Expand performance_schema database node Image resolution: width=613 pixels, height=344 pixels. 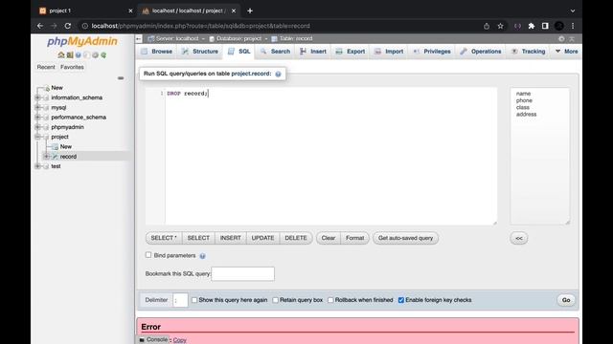click(37, 117)
